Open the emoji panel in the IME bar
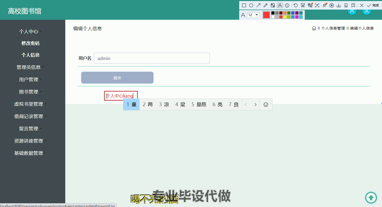382x207 pixels. pos(266,105)
